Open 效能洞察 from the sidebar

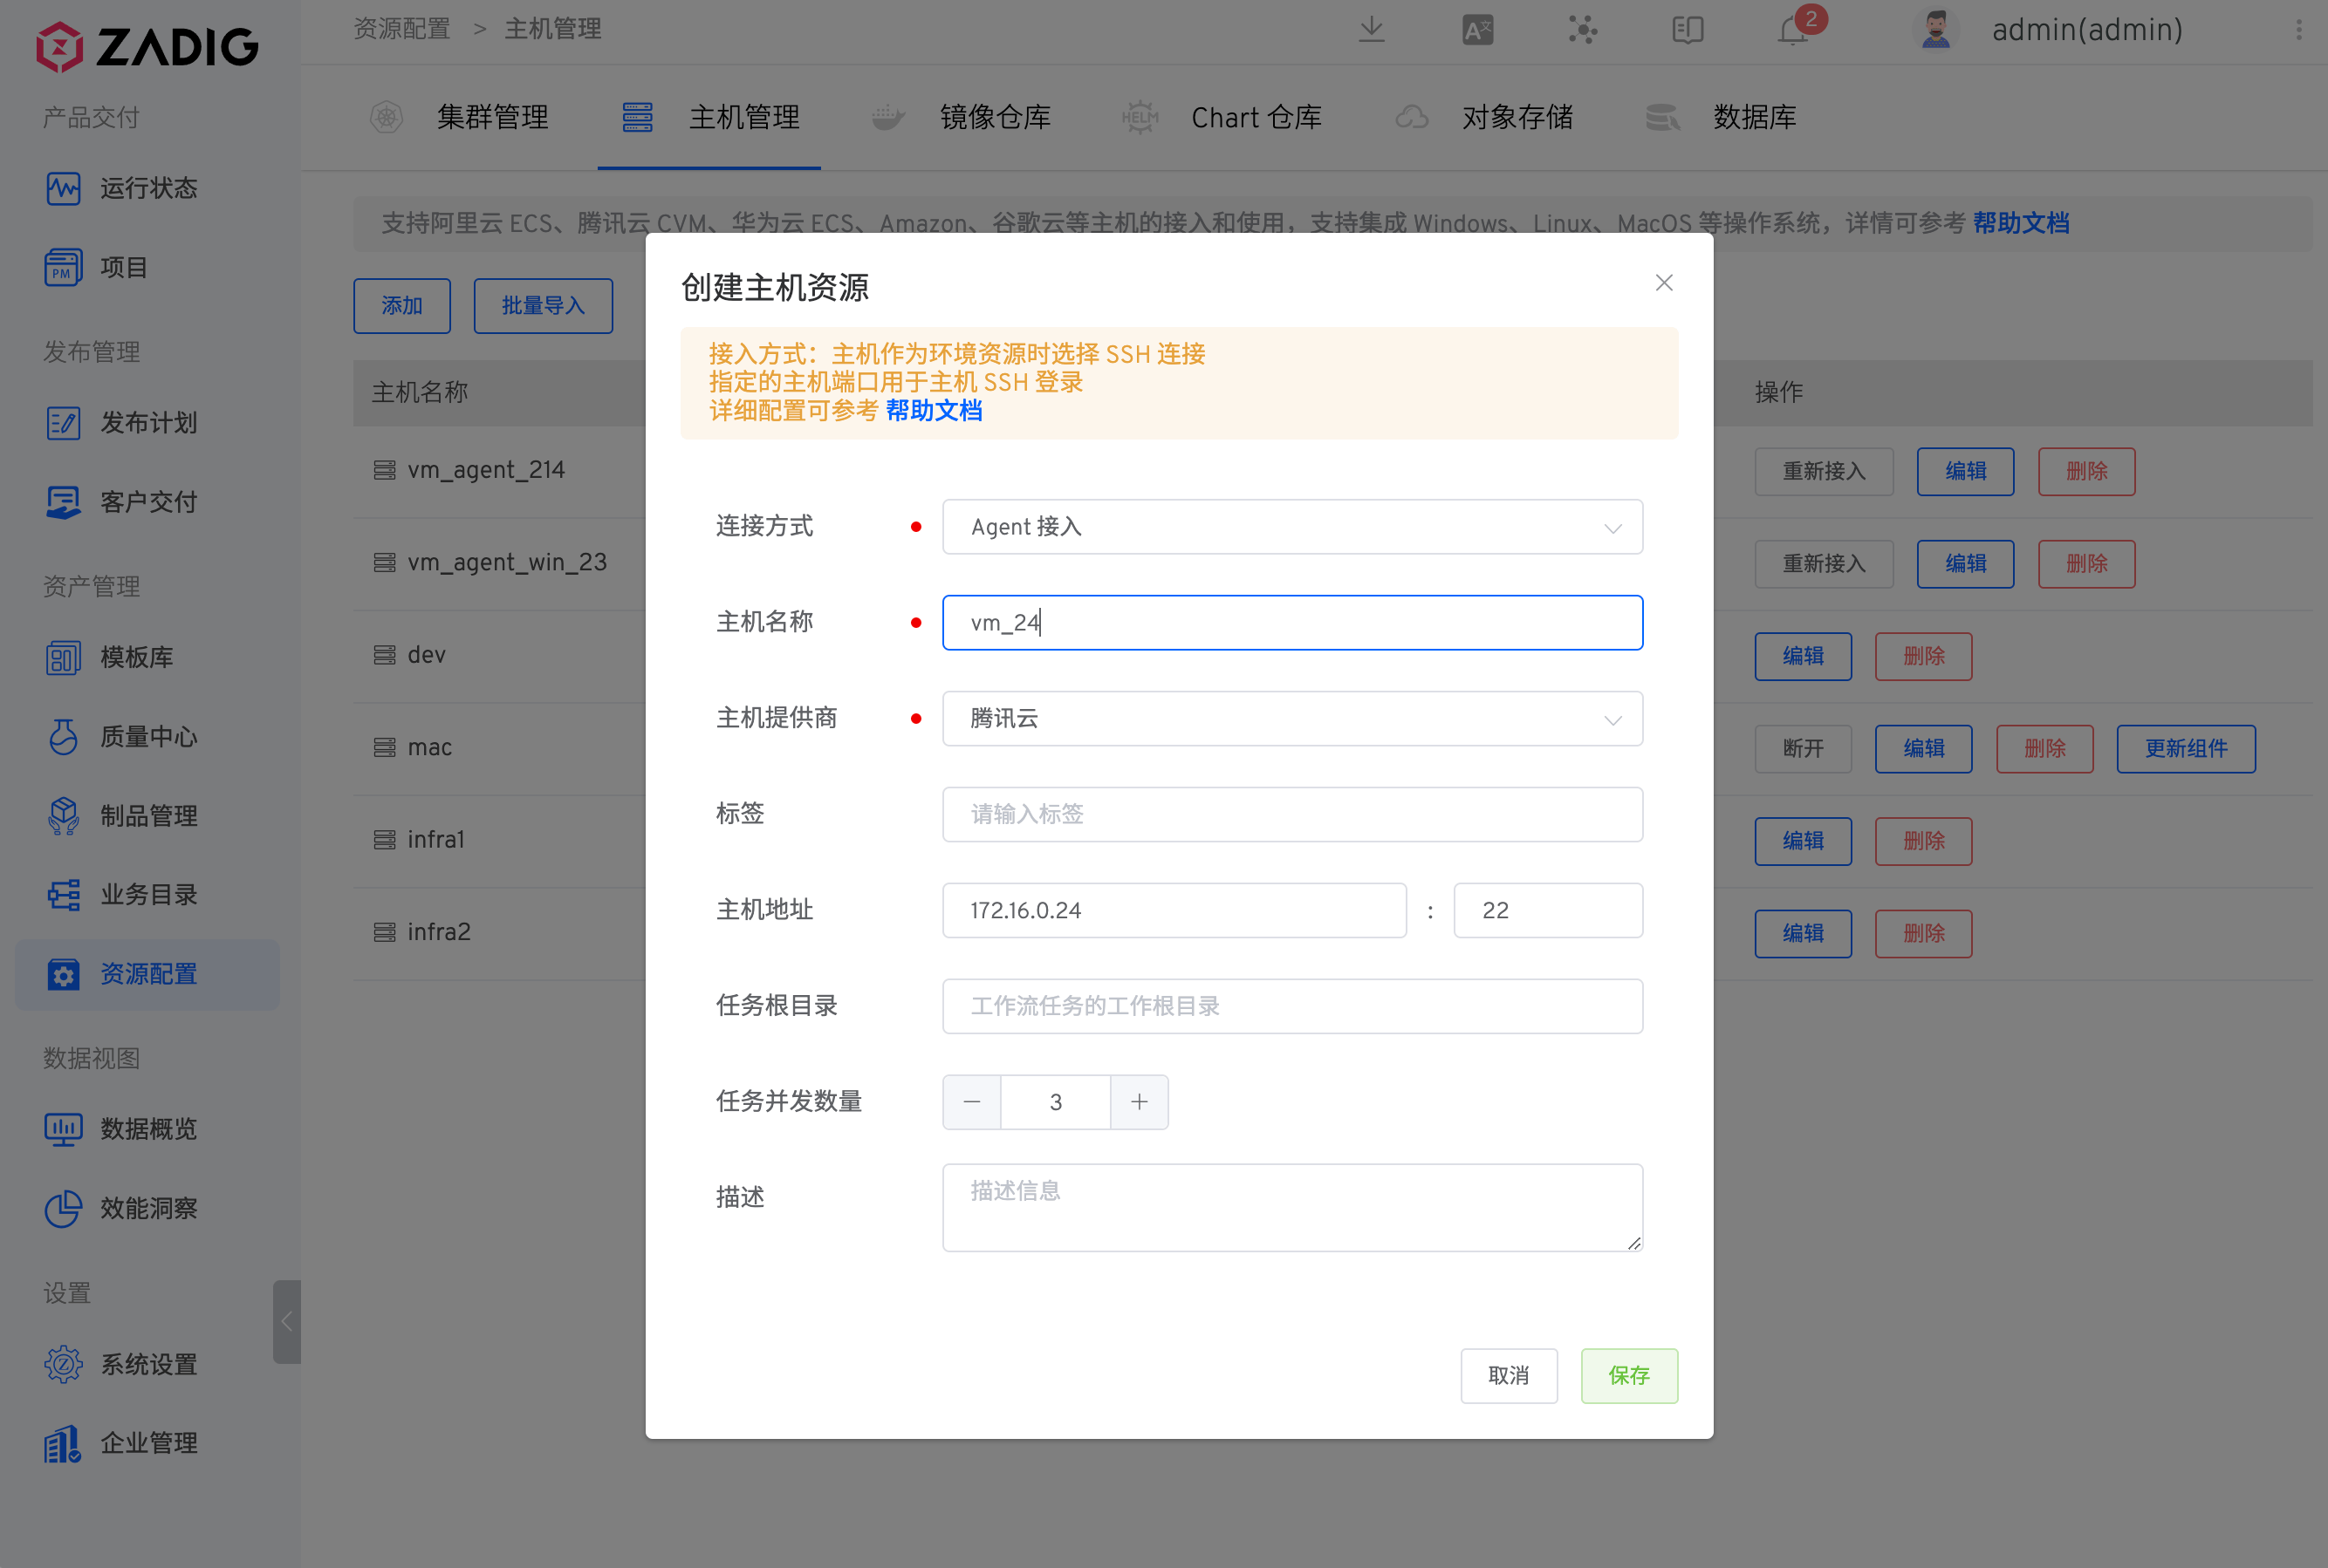pos(150,1208)
